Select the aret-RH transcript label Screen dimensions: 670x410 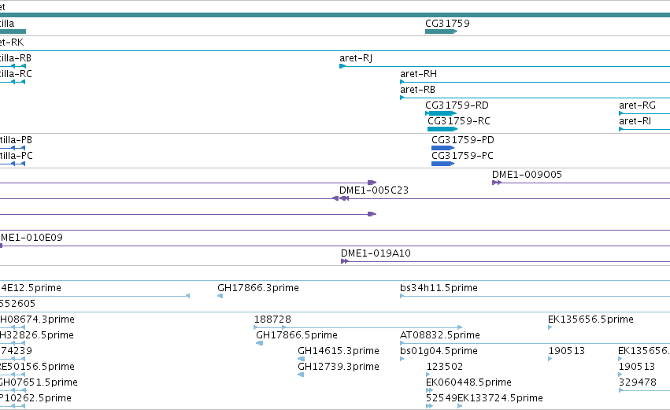click(x=418, y=74)
